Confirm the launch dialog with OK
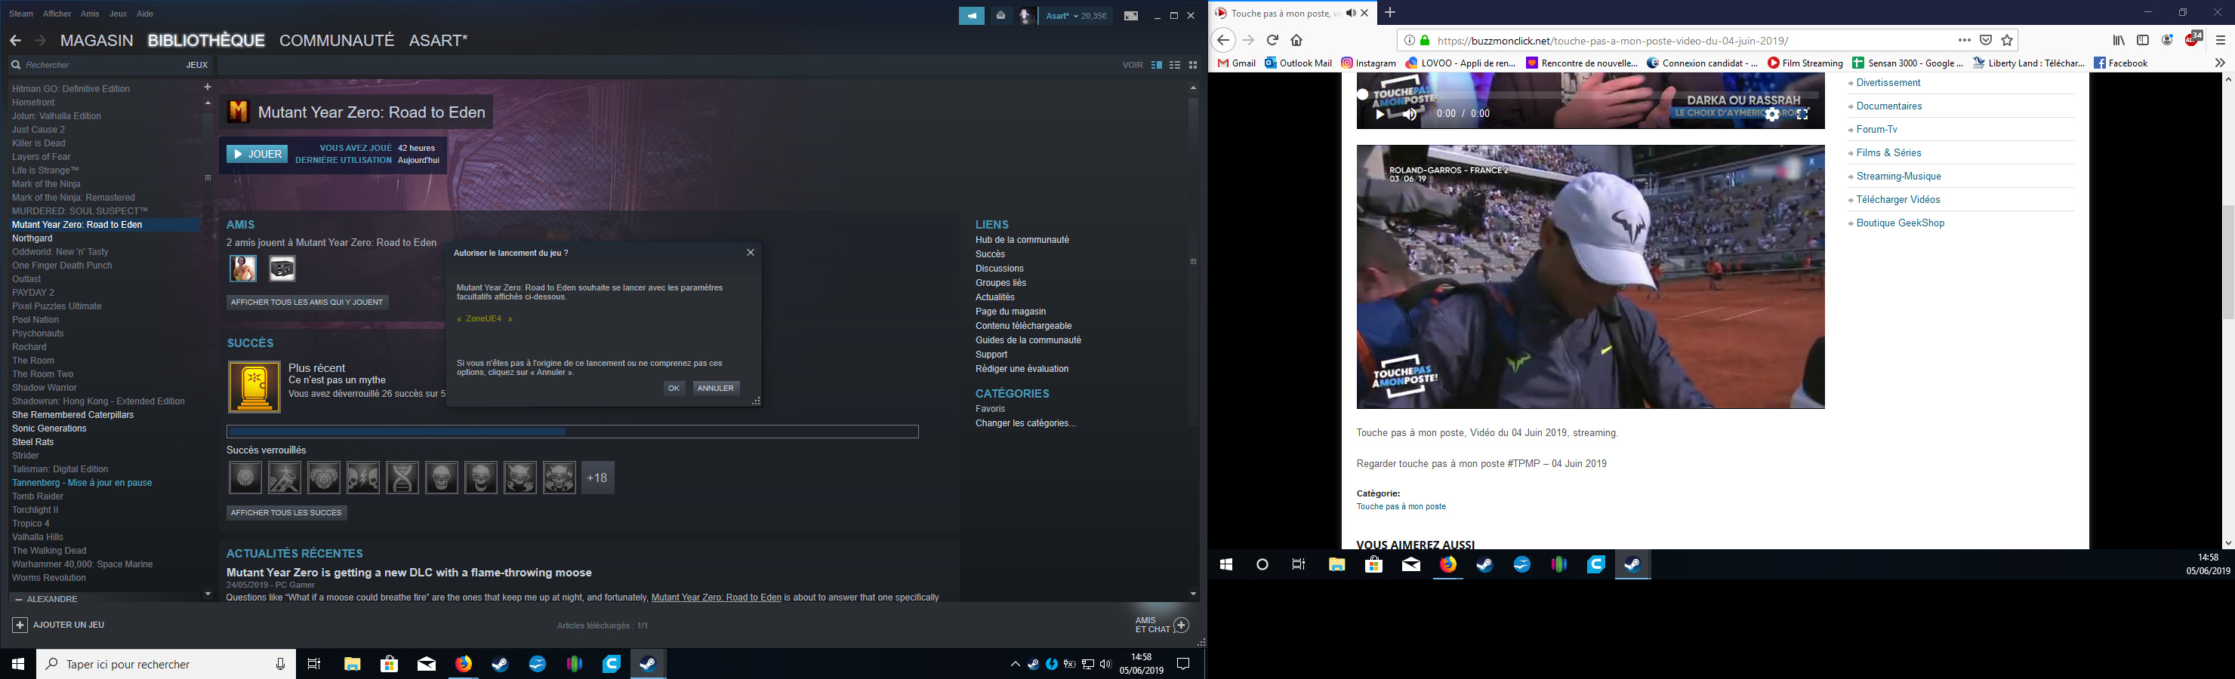Screen dimensions: 2235x679 pyautogui.click(x=674, y=389)
